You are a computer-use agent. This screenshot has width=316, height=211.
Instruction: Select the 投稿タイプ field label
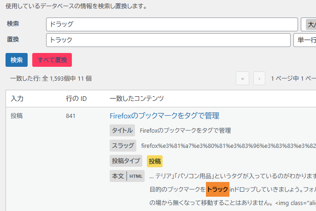click(126, 161)
